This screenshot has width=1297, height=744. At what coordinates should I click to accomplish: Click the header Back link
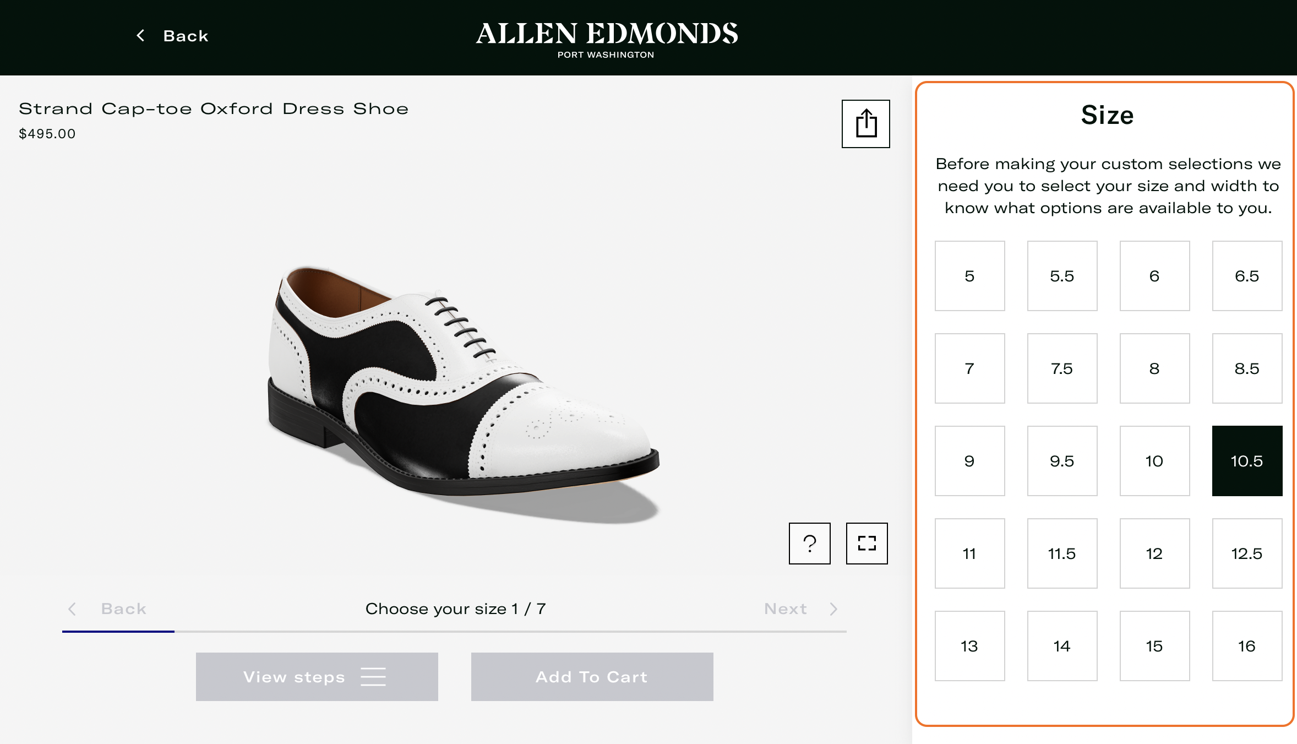coord(186,36)
